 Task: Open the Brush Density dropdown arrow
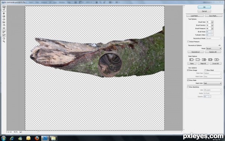[x=212, y=25]
